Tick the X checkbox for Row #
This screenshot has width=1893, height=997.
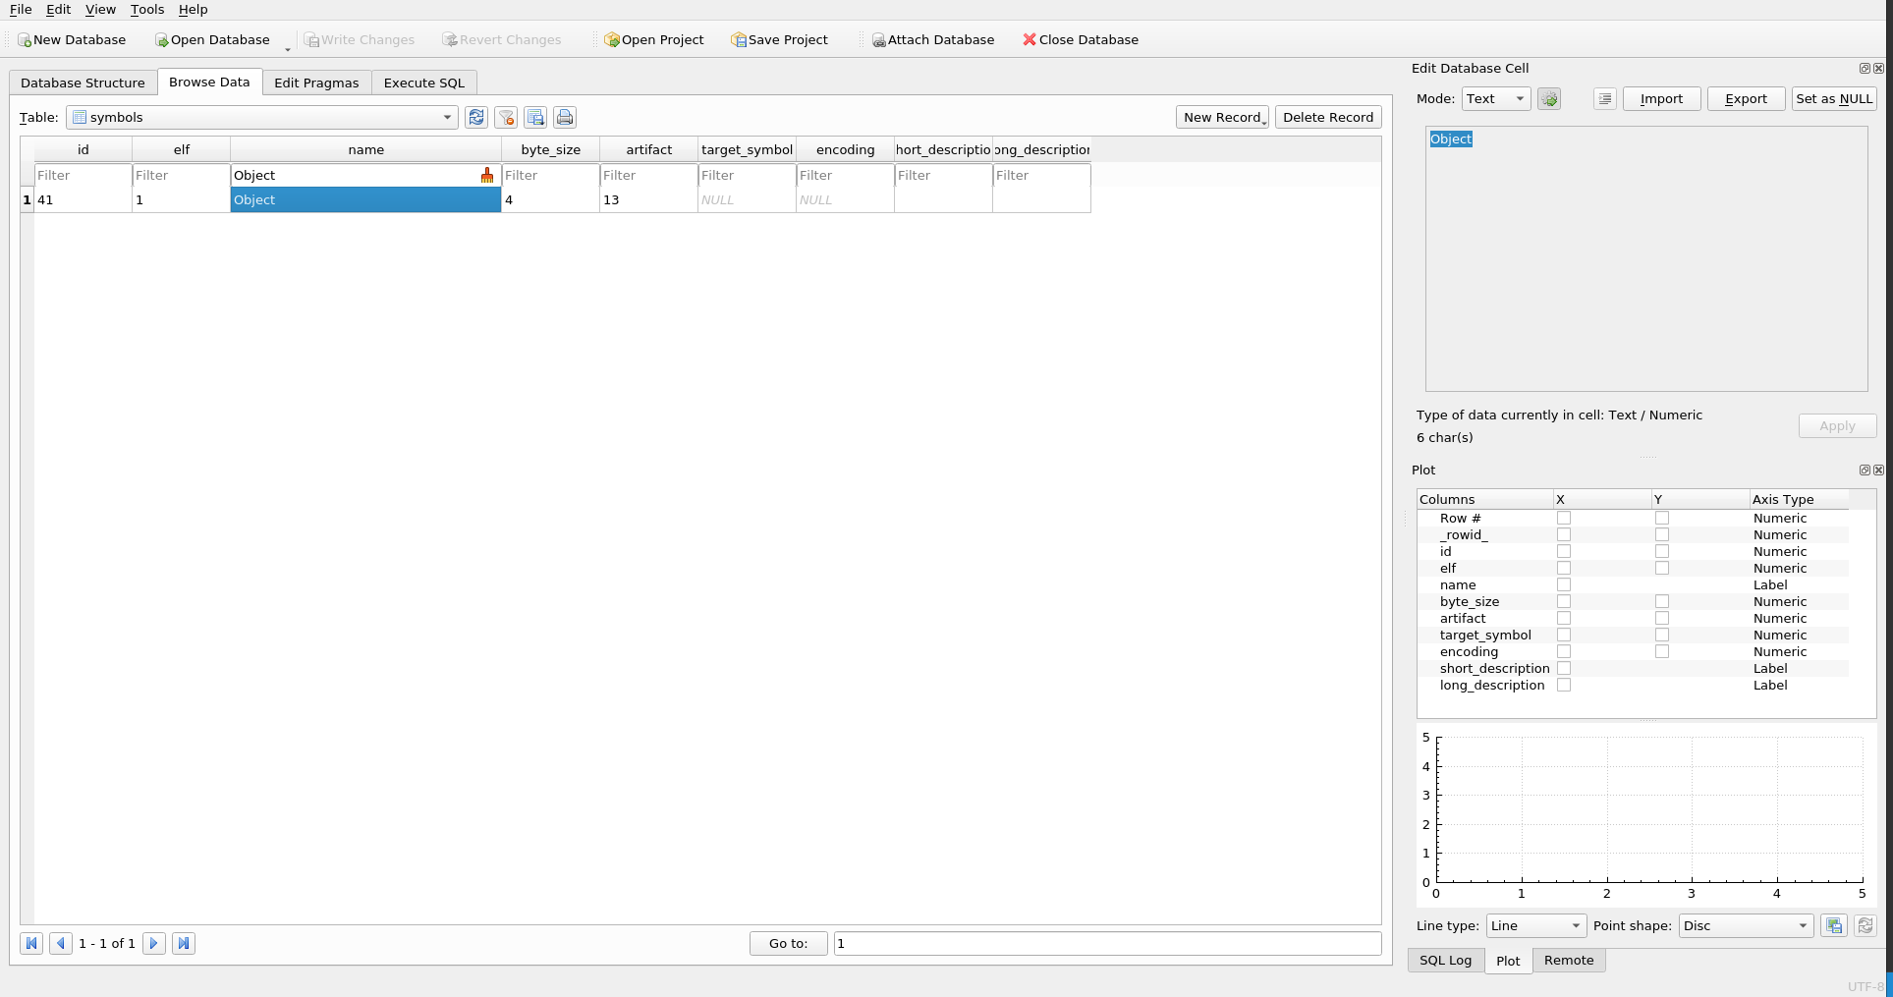(x=1564, y=519)
